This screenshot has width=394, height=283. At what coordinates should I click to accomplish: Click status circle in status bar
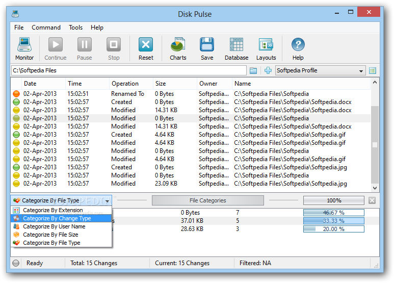(x=16, y=263)
